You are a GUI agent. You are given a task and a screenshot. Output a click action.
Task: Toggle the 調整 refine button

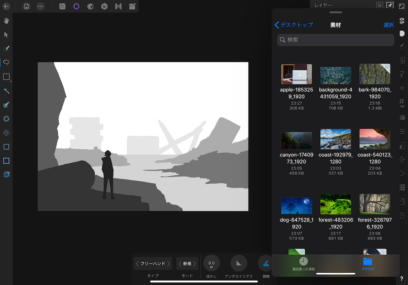266,263
